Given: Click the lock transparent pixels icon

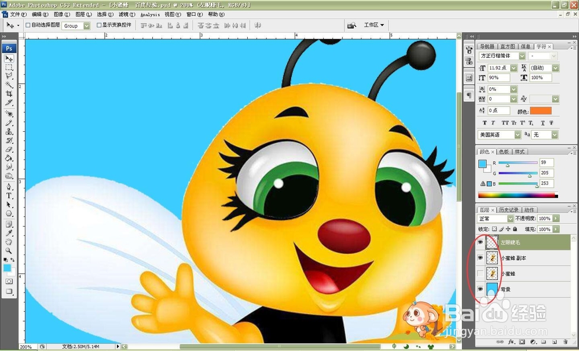Looking at the screenshot, I should click(494, 229).
